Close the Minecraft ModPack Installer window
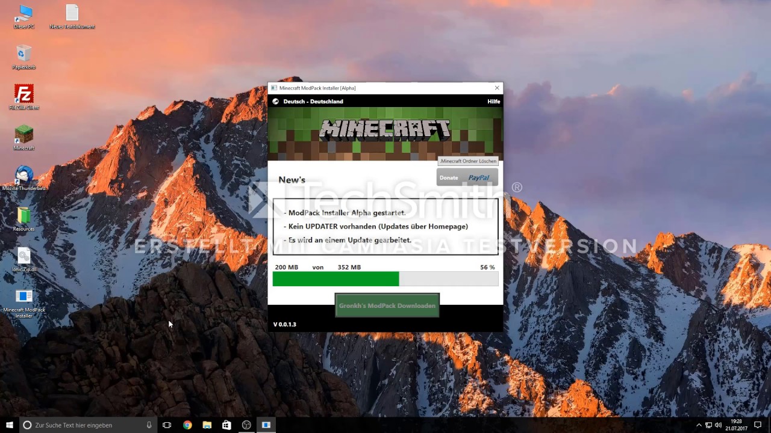The image size is (771, 433). pyautogui.click(x=497, y=88)
